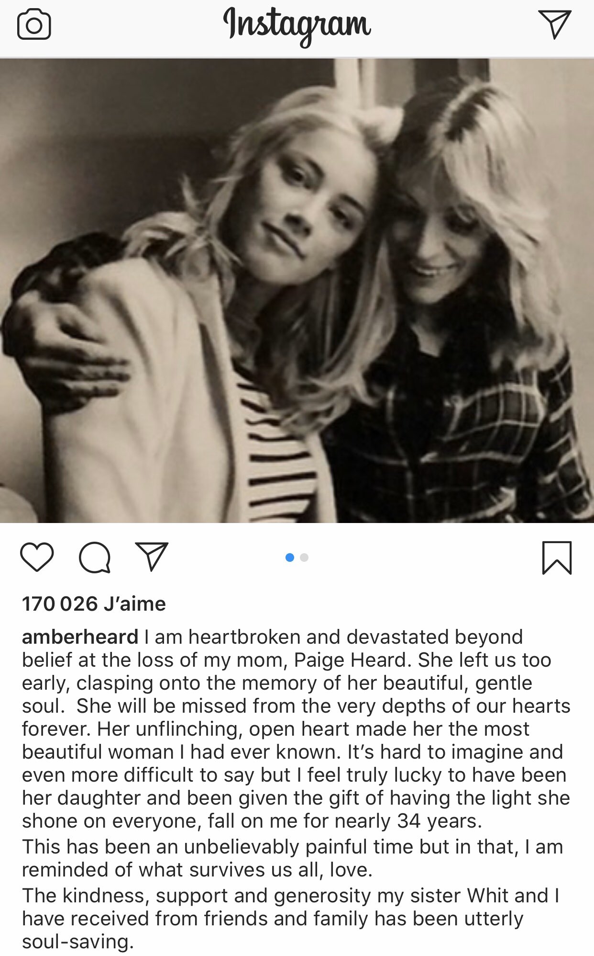Image resolution: width=594 pixels, height=956 pixels.
Task: Share post using paper plane below photo
Action: (x=152, y=557)
